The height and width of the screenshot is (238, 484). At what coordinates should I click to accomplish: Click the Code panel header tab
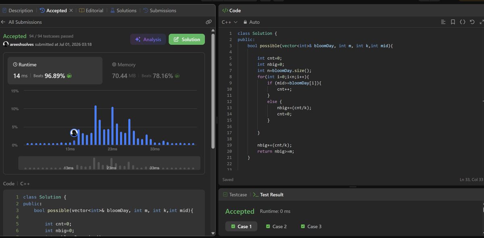(232, 10)
